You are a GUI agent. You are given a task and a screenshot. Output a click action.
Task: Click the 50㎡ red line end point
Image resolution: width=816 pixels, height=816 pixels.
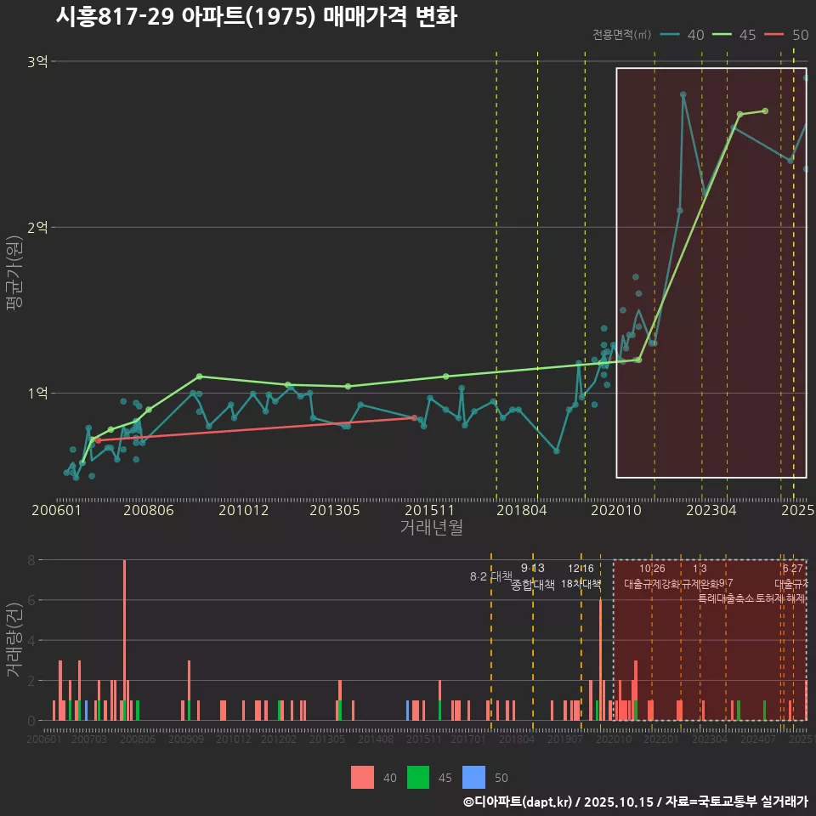(414, 417)
